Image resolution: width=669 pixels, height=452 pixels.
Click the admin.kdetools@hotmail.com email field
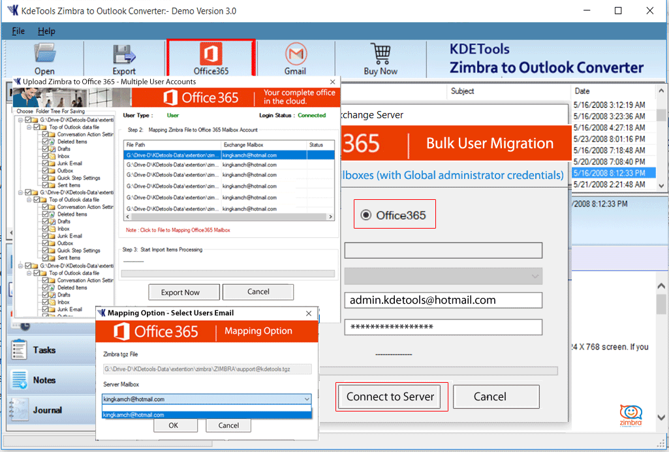[x=443, y=300]
